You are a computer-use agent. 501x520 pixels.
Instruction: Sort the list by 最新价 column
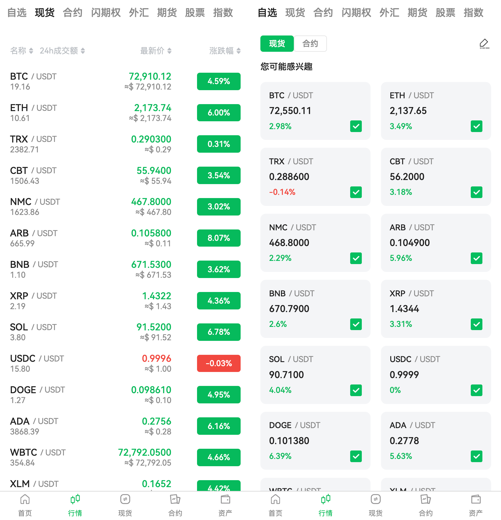pos(156,51)
